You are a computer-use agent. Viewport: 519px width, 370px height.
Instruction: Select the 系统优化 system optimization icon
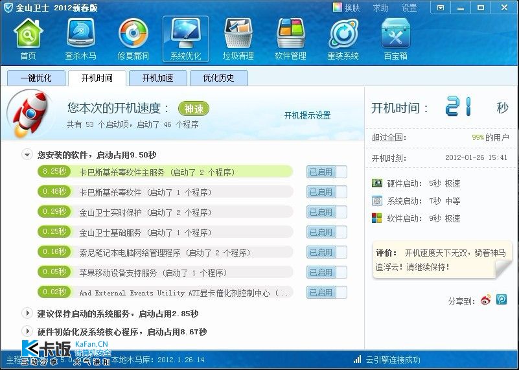coord(186,40)
